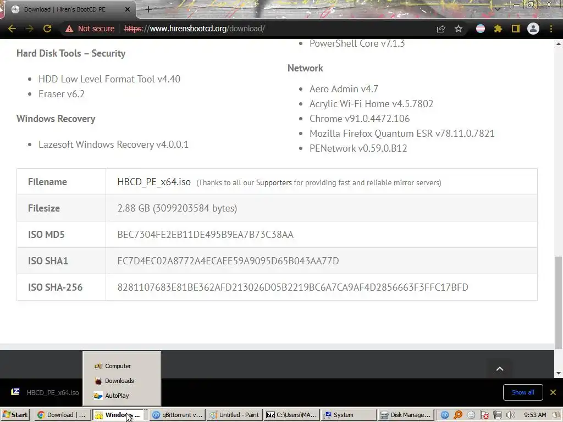Click the ISO SHA-256 hash value
The height and width of the screenshot is (422, 563).
292,287
